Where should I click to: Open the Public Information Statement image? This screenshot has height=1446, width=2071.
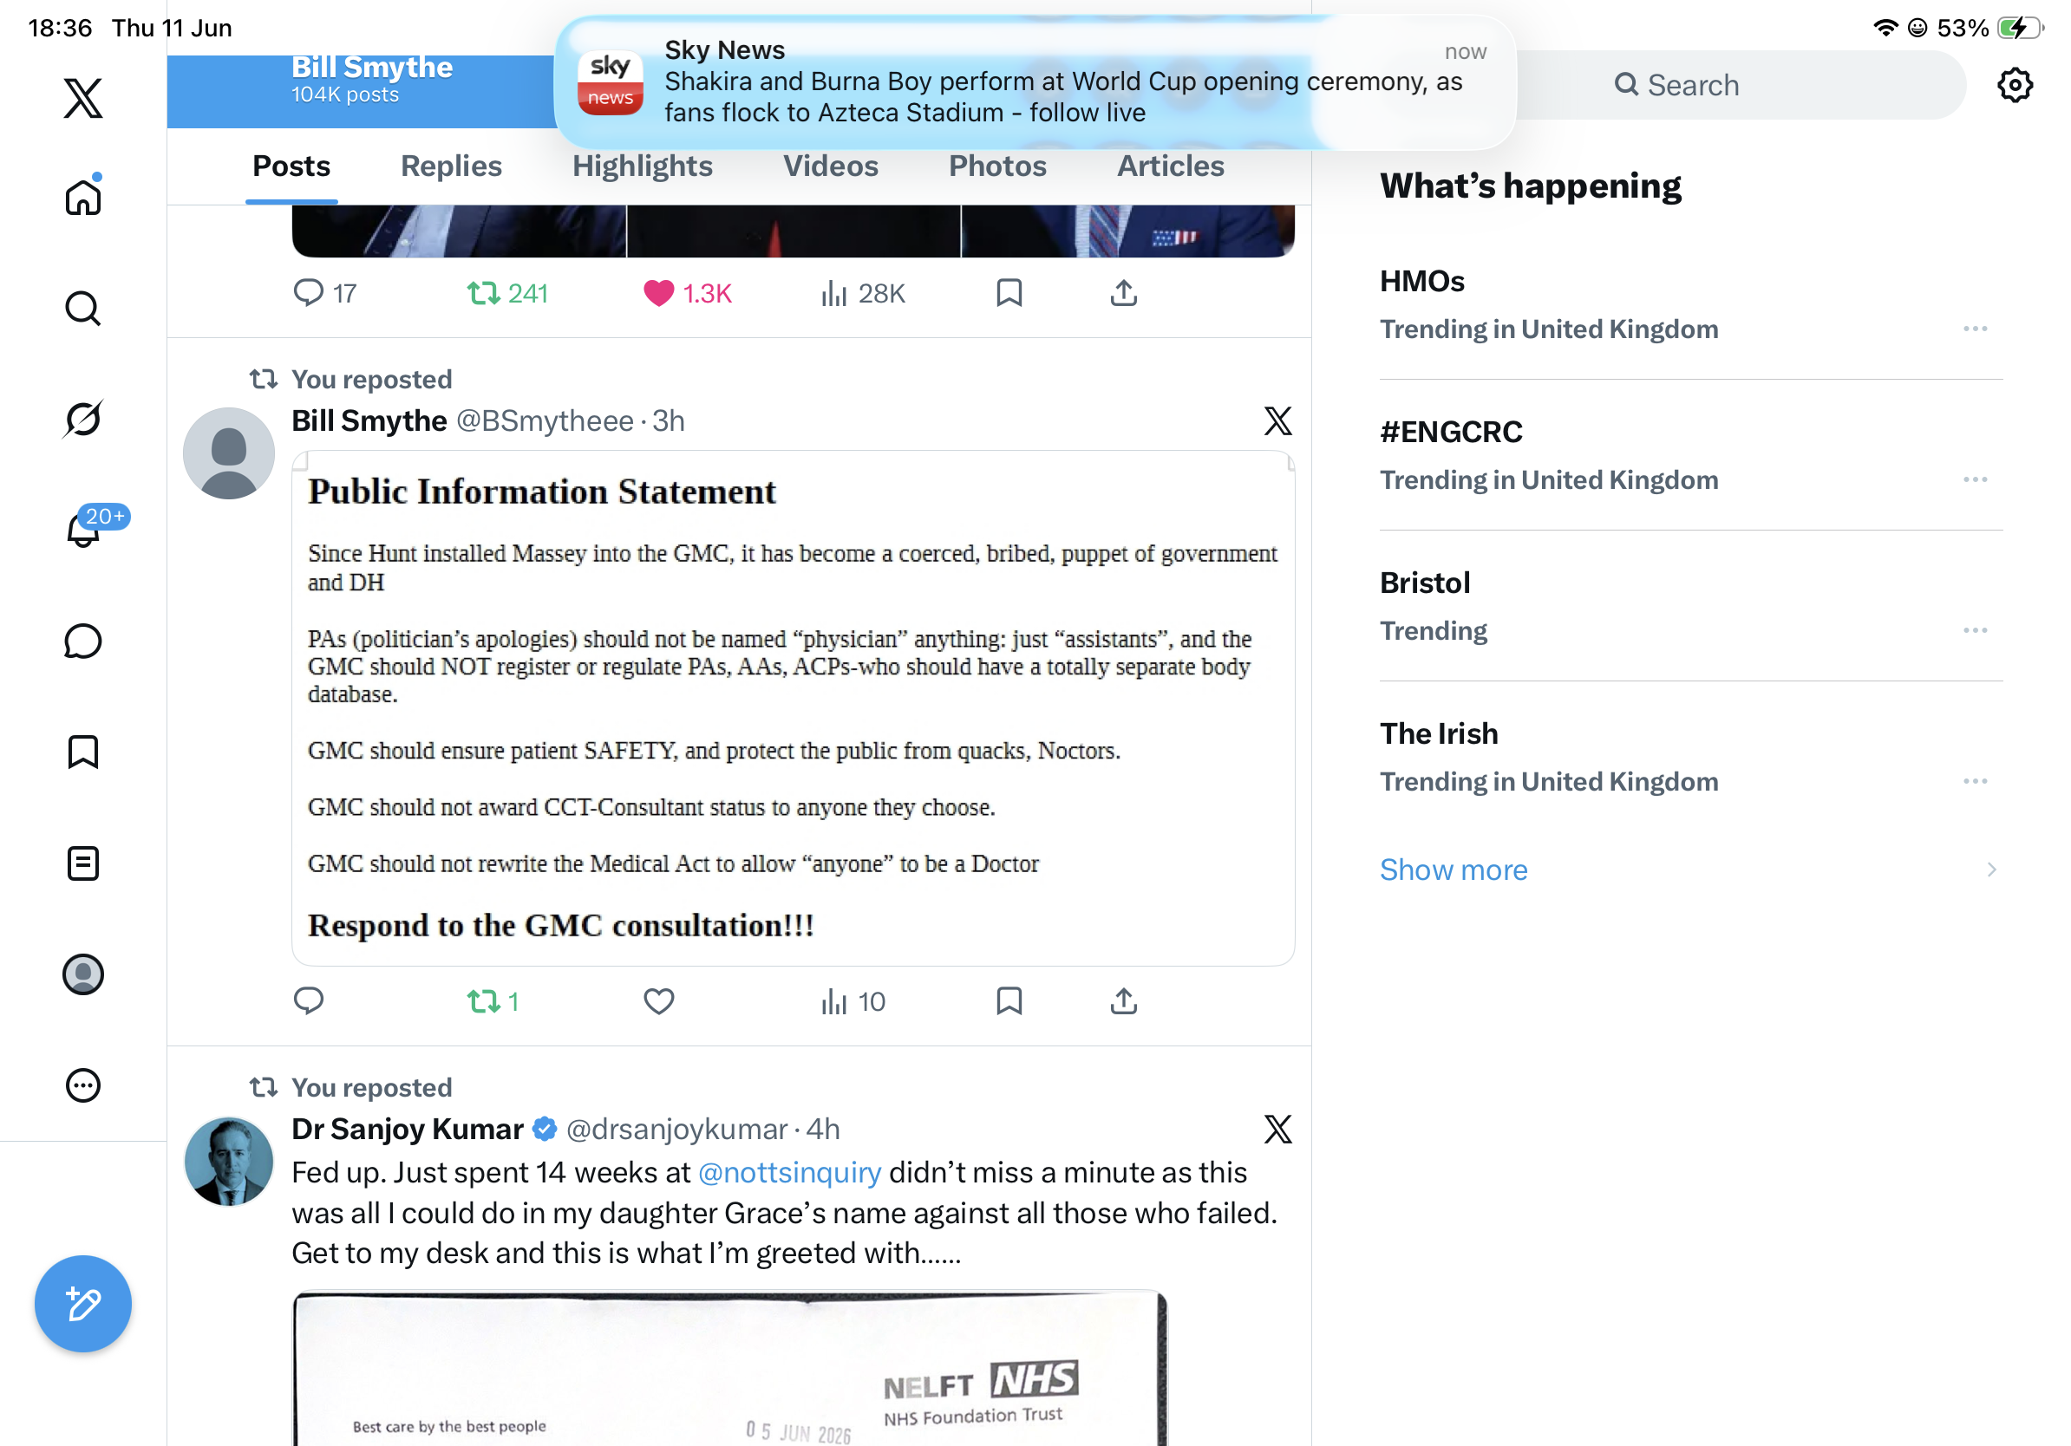tap(793, 707)
